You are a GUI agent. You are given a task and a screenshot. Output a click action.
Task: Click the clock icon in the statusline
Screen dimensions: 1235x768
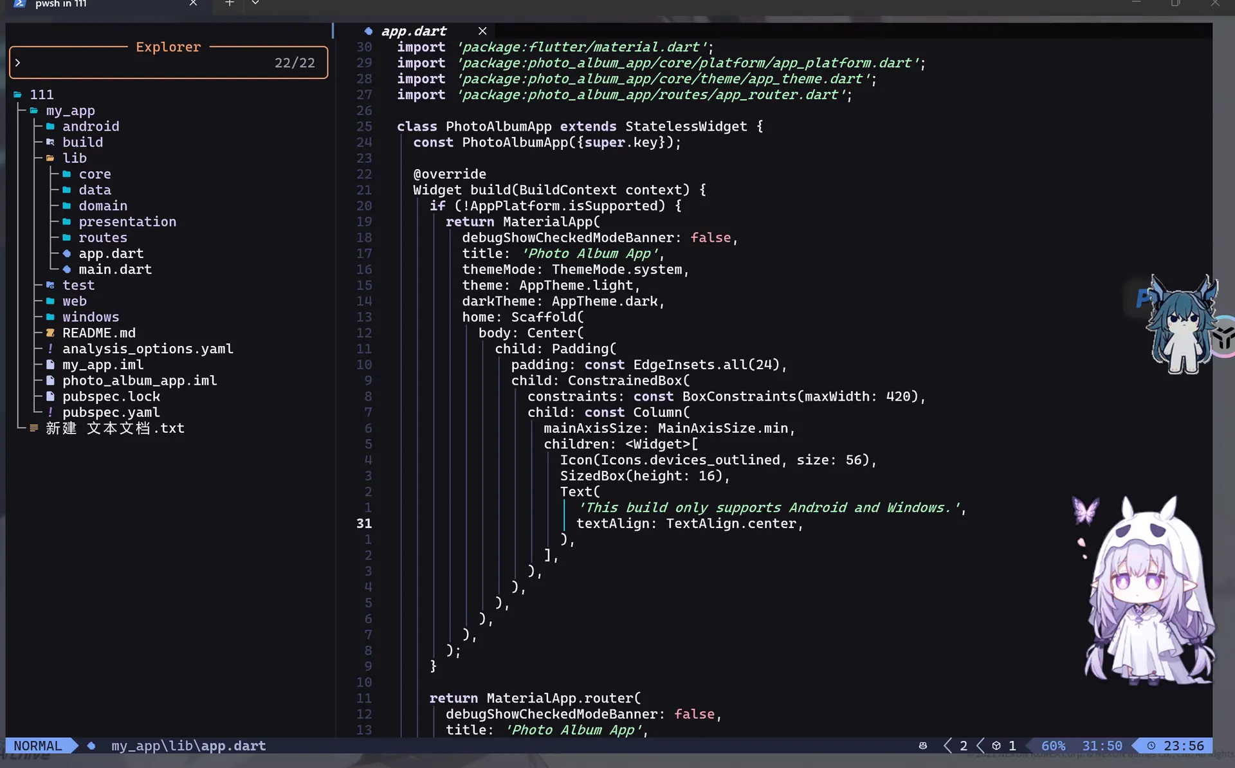[1151, 745]
